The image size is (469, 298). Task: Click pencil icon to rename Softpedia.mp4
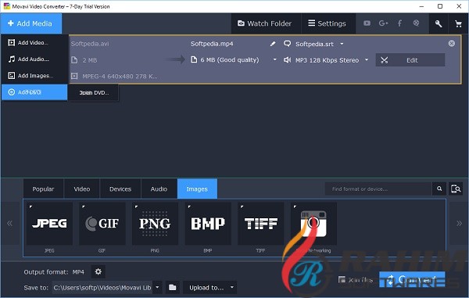point(273,44)
